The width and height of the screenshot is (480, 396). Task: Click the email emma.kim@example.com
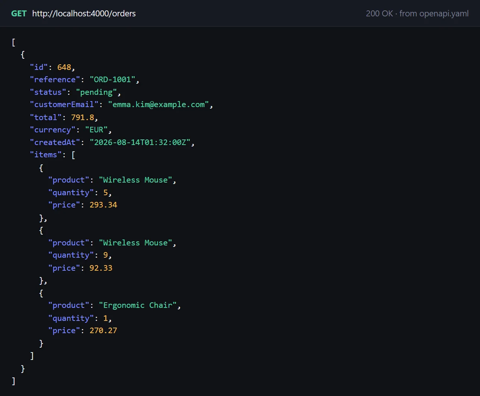click(x=159, y=105)
